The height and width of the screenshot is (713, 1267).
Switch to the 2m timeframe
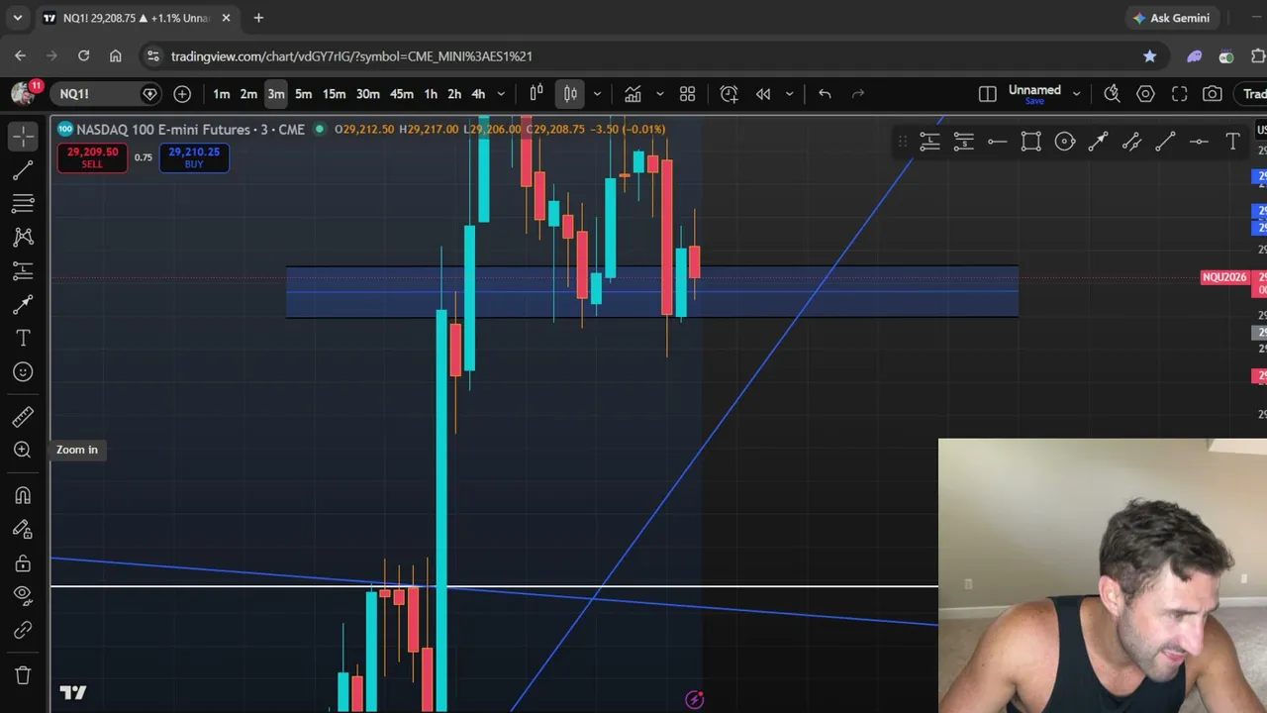point(248,94)
